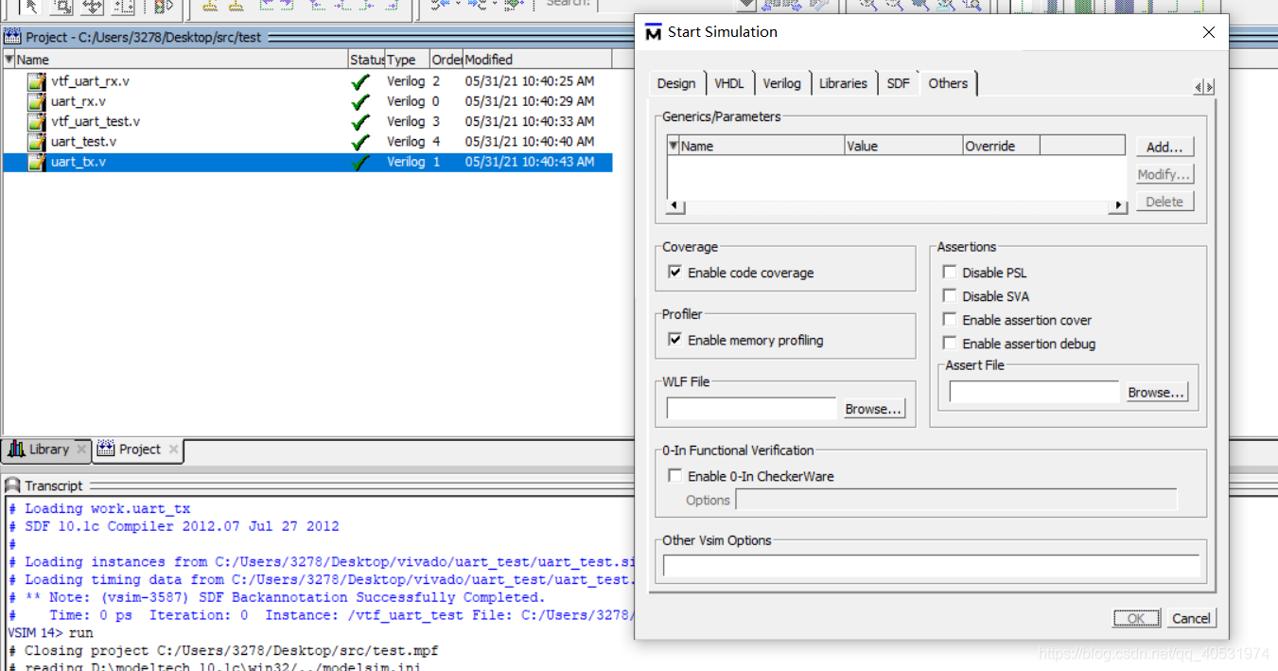The height and width of the screenshot is (671, 1278).
Task: Click the uart_tx.v file icon
Action: tap(37, 162)
